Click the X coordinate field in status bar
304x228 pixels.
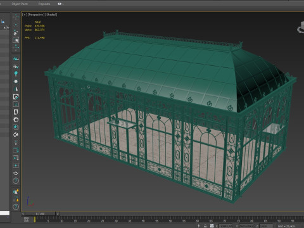[x=225, y=226]
